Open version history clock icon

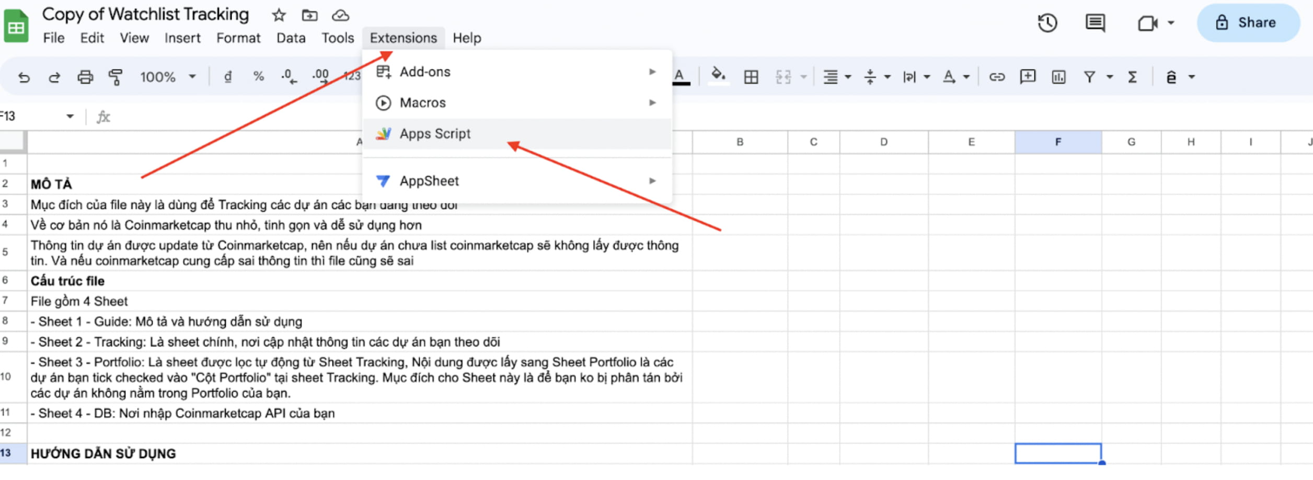1047,23
